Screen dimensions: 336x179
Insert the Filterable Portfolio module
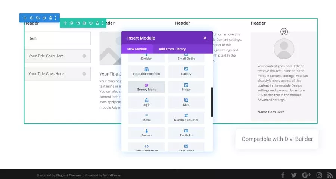147,72
